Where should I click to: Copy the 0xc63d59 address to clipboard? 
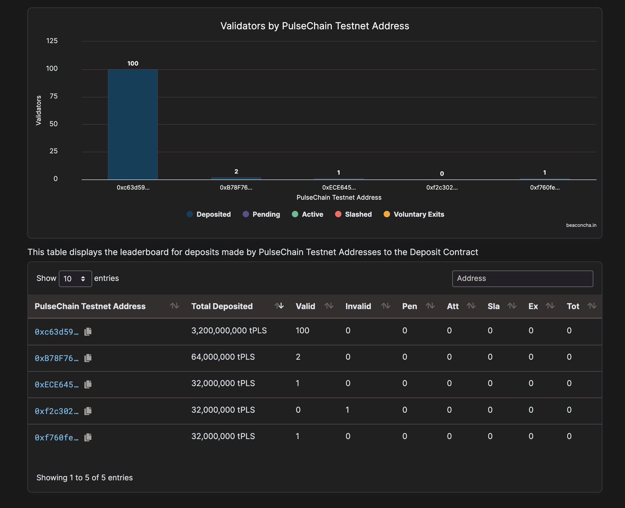point(88,331)
